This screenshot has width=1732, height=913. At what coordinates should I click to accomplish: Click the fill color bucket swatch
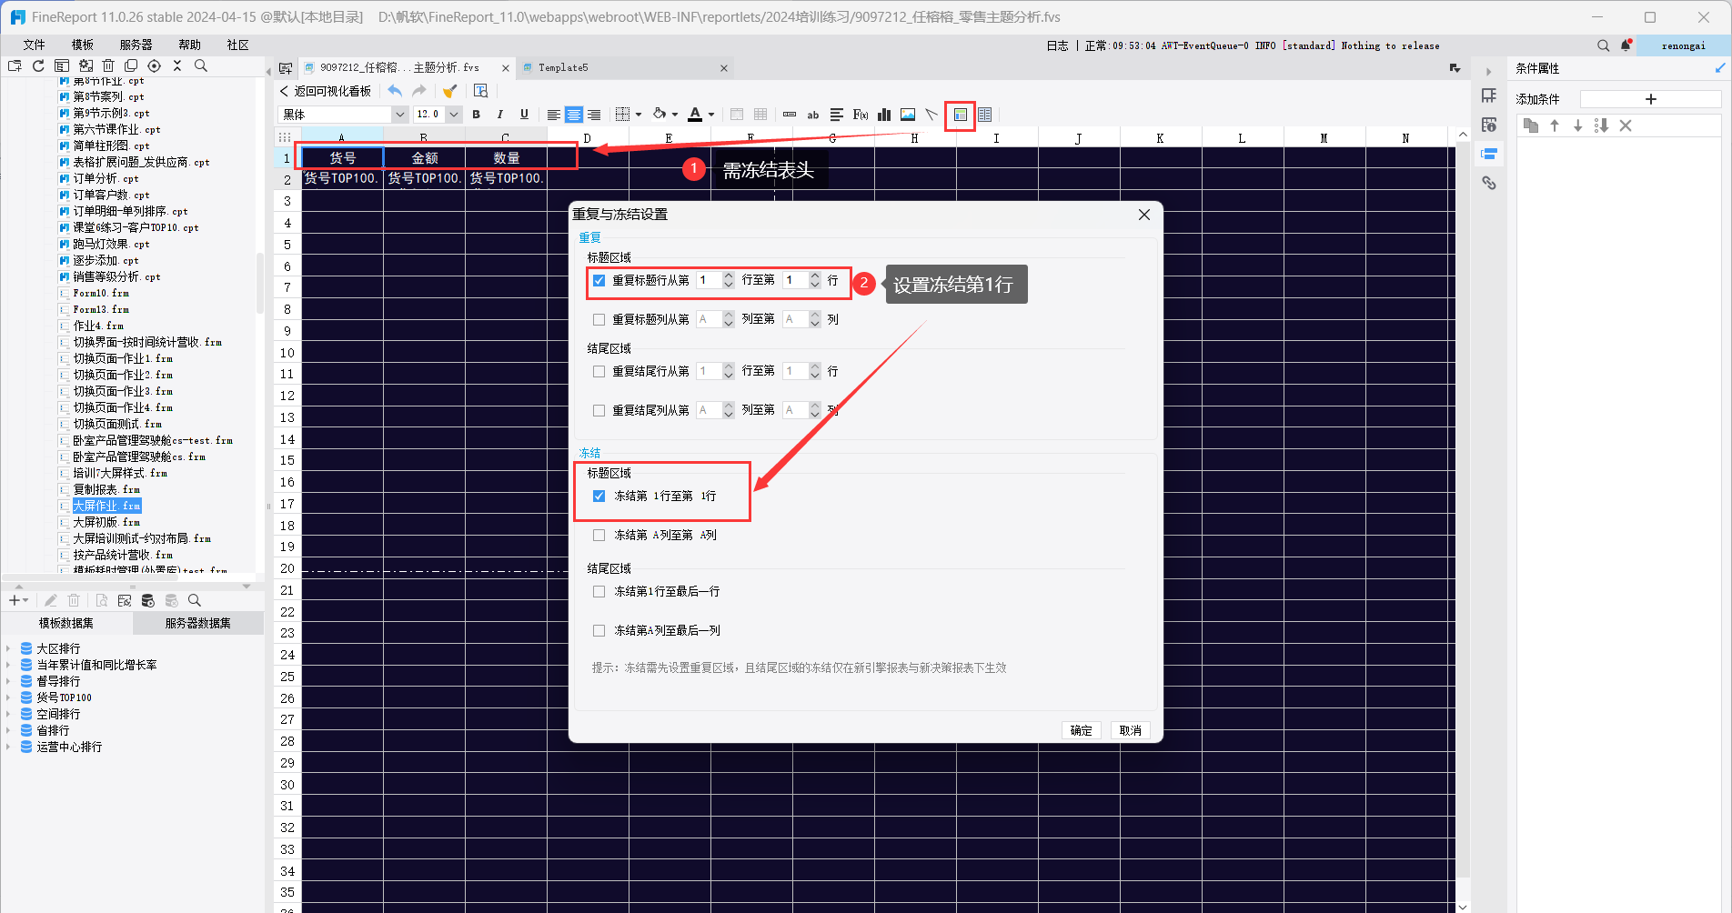(x=660, y=115)
